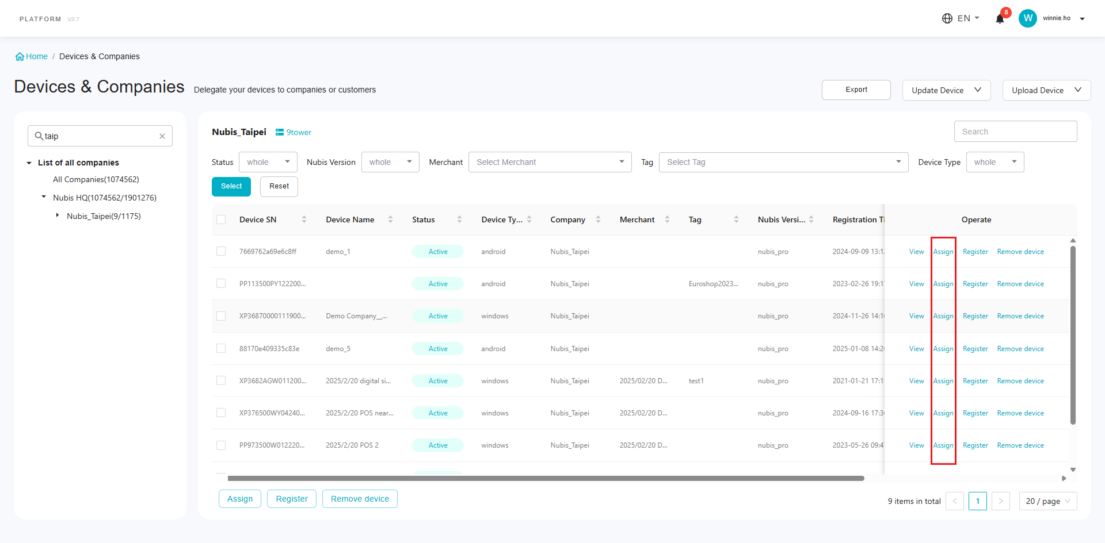Sort by Device Name column arrows
Viewport: 1105px width, 543px height.
[390, 219]
